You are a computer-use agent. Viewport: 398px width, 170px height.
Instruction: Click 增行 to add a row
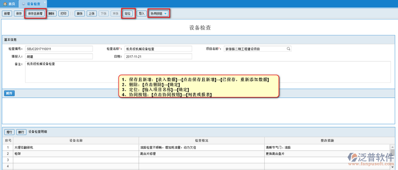[10, 132]
